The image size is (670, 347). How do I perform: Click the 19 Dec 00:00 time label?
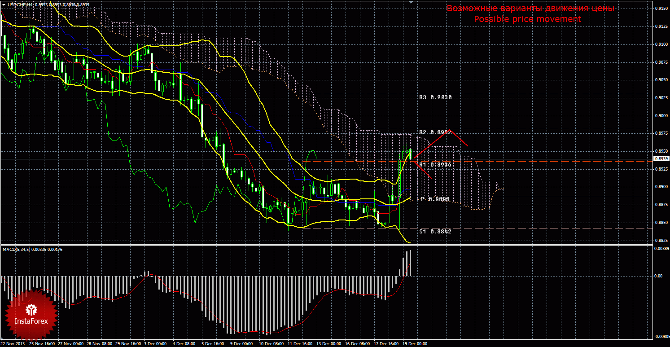click(416, 344)
